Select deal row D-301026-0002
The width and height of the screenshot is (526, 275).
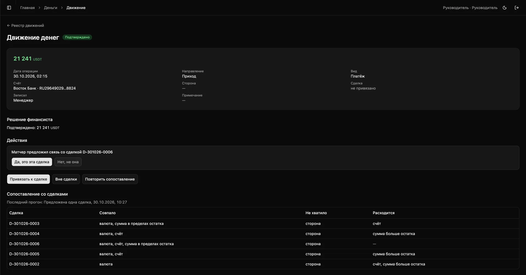tap(263, 264)
